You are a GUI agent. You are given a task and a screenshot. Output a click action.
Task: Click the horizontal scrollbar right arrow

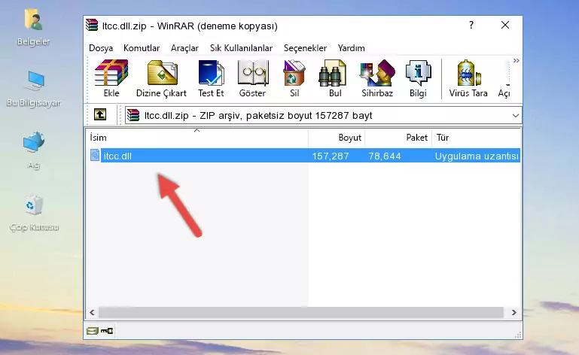coord(514,313)
